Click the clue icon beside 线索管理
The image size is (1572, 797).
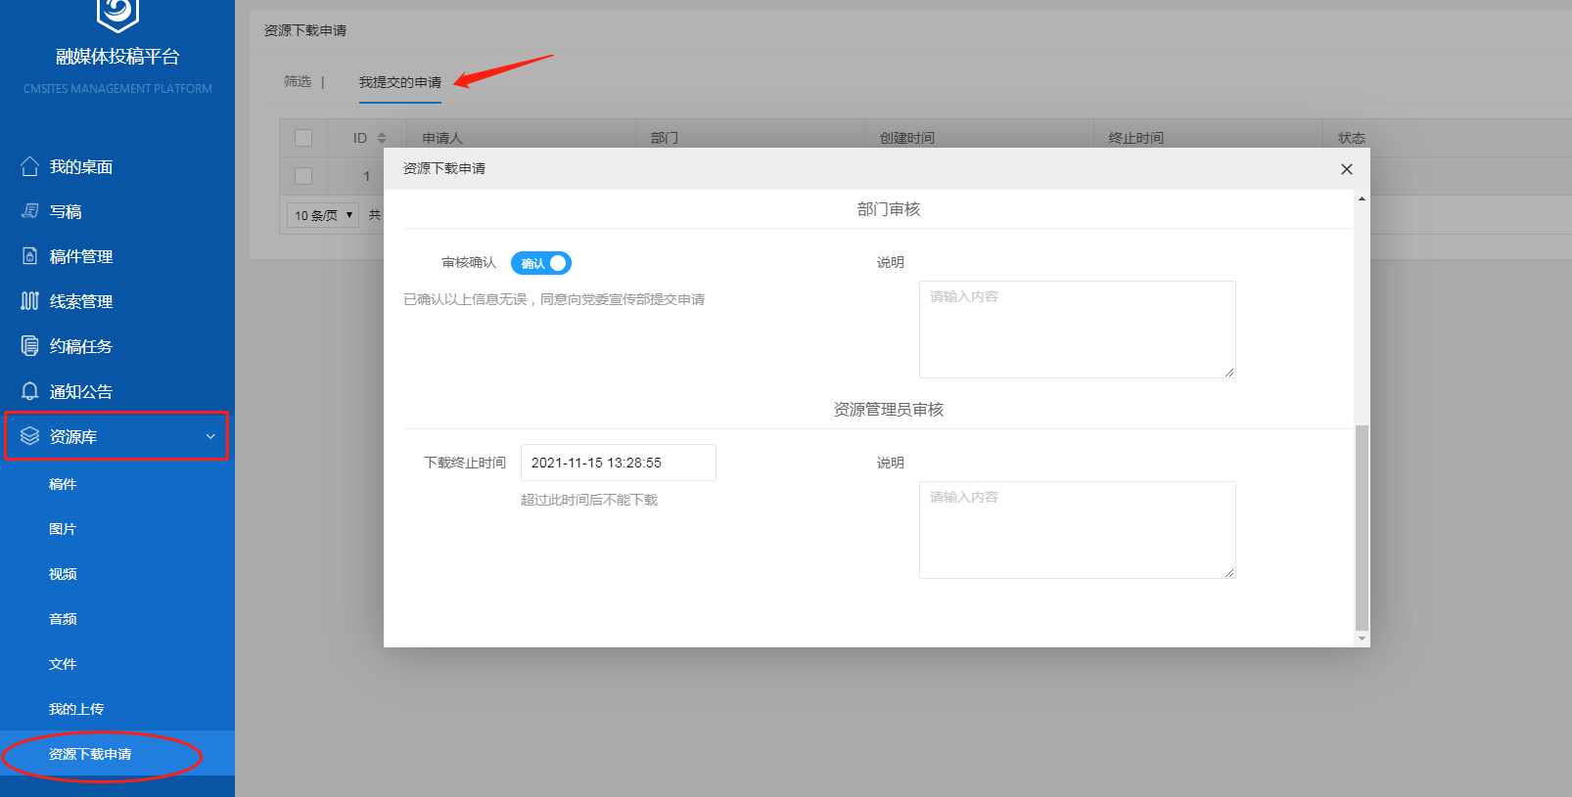(x=30, y=301)
